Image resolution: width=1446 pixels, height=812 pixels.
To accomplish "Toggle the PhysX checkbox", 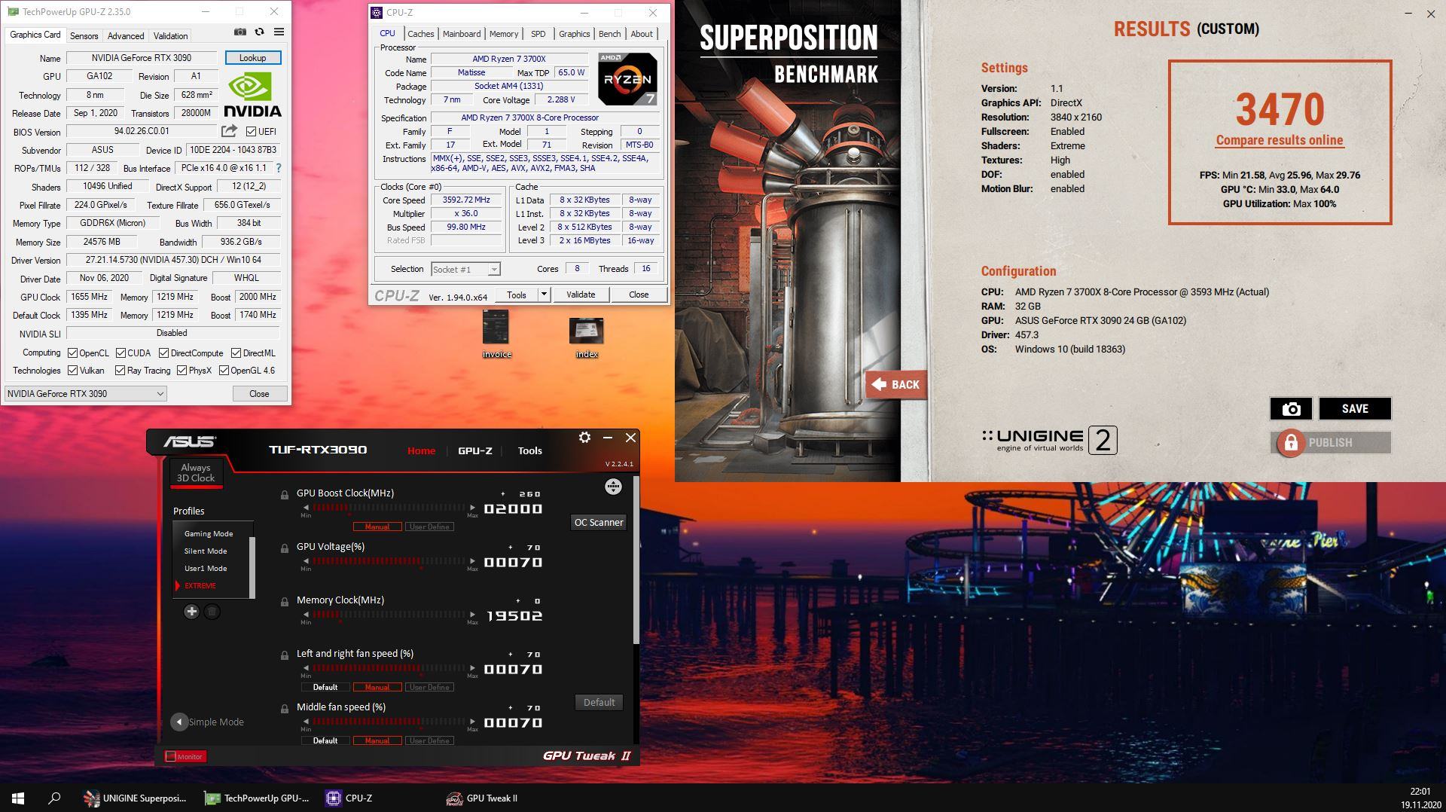I will 182,371.
